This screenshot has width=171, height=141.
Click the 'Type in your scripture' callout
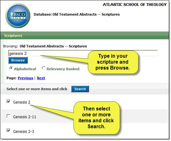113,62
